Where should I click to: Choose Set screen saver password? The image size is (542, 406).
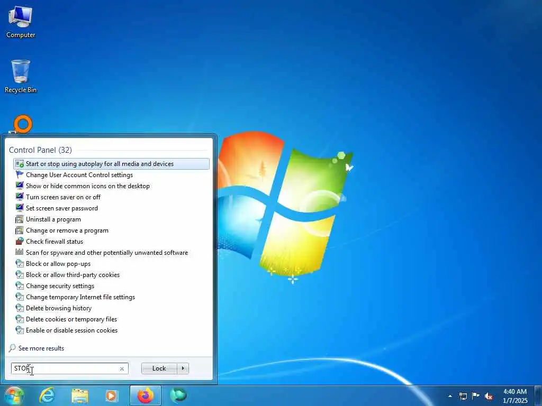click(x=111, y=208)
